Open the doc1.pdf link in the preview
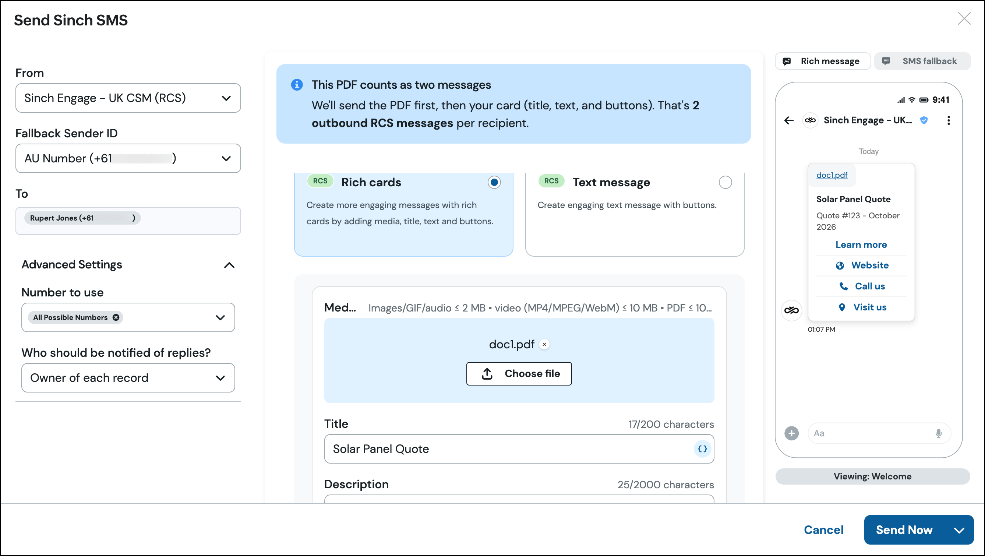 click(832, 175)
